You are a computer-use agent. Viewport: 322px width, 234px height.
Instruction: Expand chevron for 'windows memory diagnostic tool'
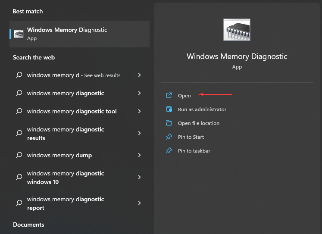(139, 111)
